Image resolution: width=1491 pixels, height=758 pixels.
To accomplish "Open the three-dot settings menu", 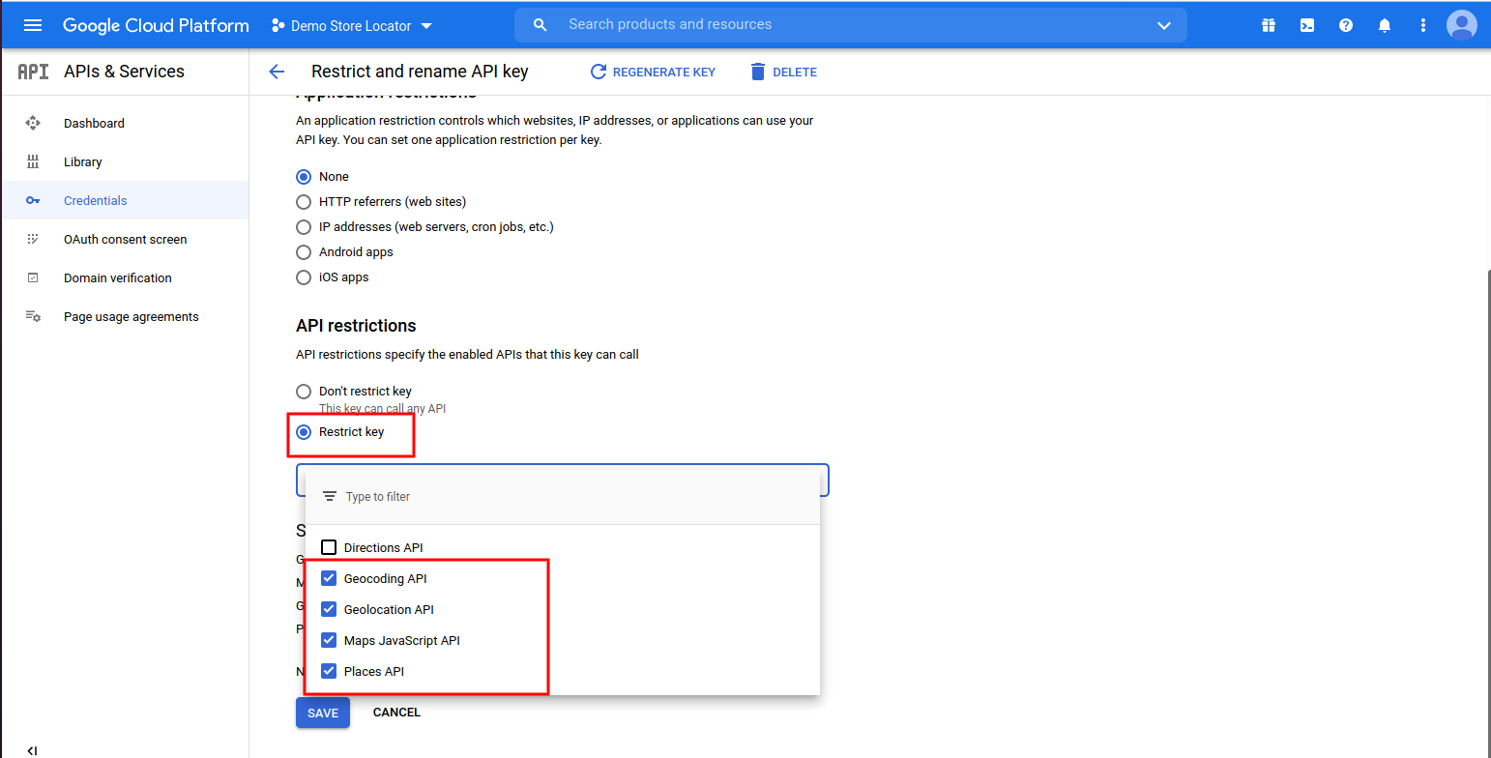I will 1422,25.
